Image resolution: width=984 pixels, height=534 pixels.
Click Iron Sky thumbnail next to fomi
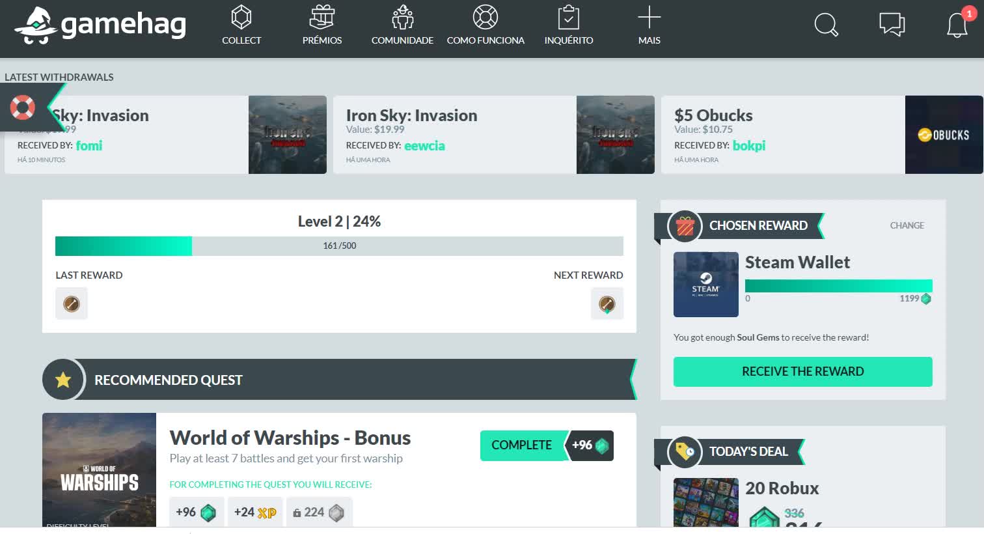coord(288,135)
